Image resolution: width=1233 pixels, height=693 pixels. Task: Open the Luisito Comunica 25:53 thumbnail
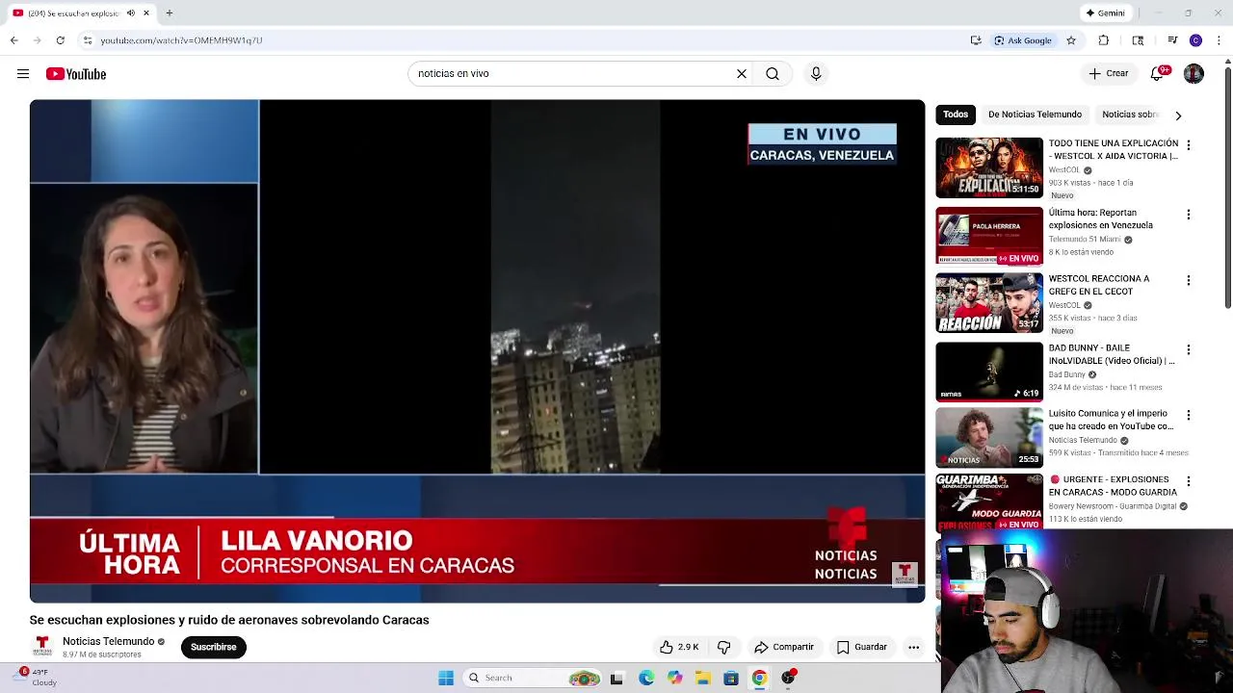tap(989, 437)
